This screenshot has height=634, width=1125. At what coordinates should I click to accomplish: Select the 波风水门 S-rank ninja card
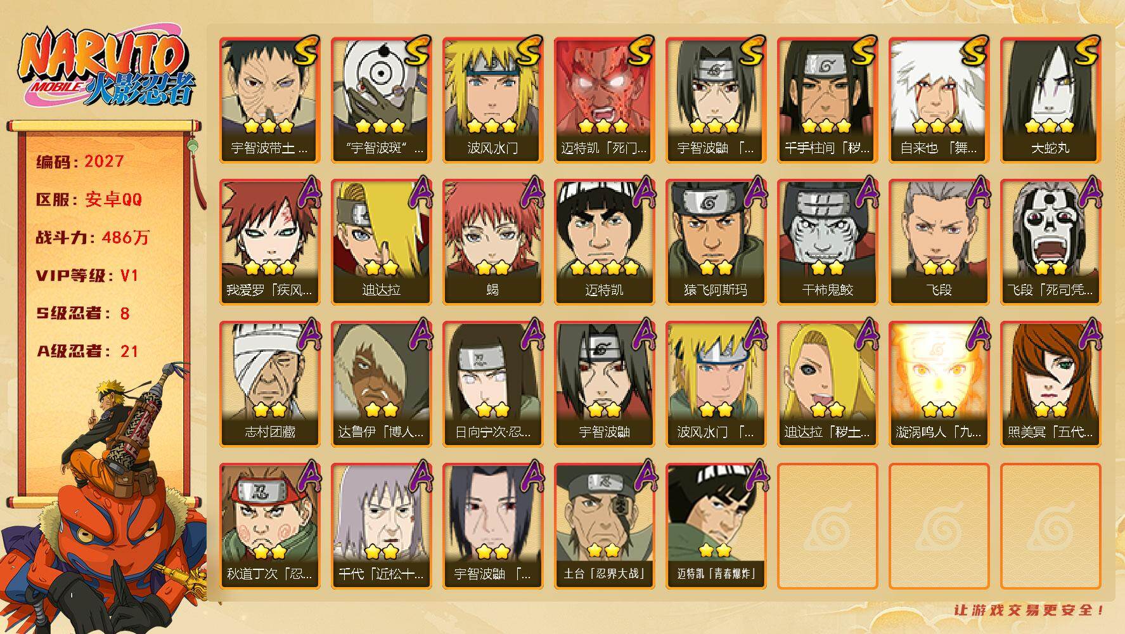492,100
